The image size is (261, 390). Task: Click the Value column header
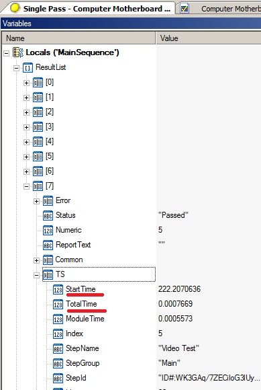(209, 38)
